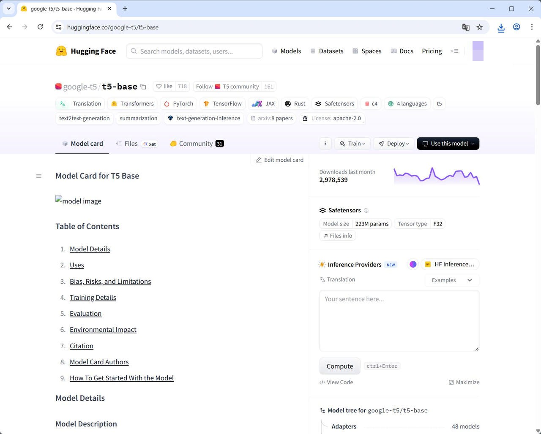Image resolution: width=541 pixels, height=434 pixels.
Task: Switch to the Files tab
Action: pyautogui.click(x=136, y=144)
